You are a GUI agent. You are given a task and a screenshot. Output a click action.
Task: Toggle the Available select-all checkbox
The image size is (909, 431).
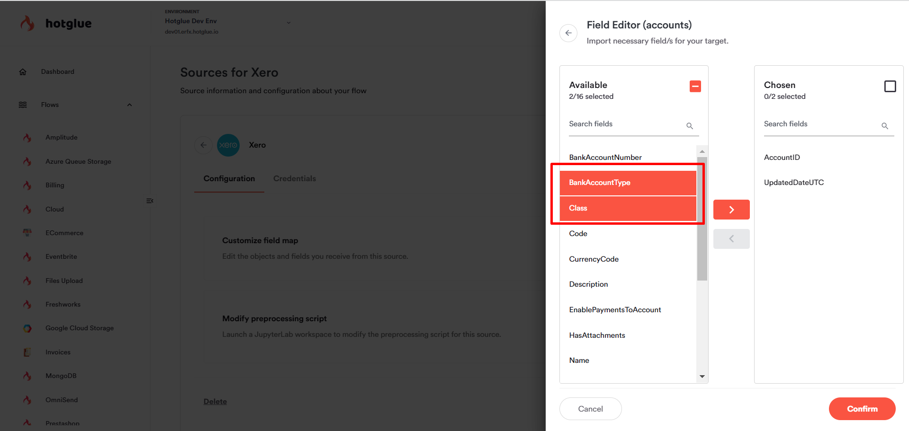point(695,87)
